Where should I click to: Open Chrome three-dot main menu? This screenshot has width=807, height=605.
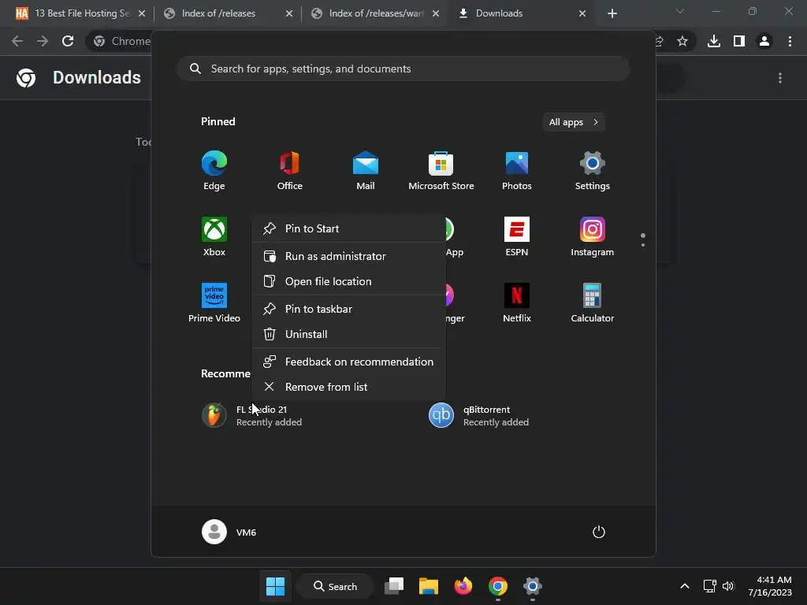click(790, 41)
